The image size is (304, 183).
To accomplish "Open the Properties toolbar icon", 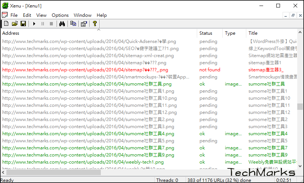I will coord(84,24).
